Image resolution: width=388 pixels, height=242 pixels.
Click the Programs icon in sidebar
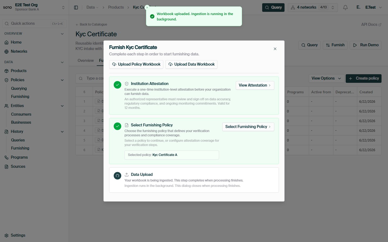(x=6, y=158)
